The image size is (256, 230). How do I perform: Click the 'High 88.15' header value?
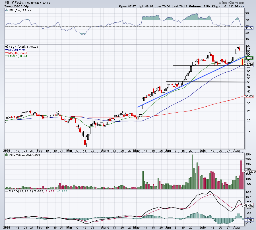[145, 6]
